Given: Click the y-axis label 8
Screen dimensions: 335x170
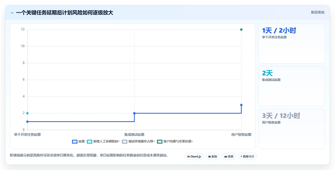Looking at the screenshot, I should click(24, 63).
